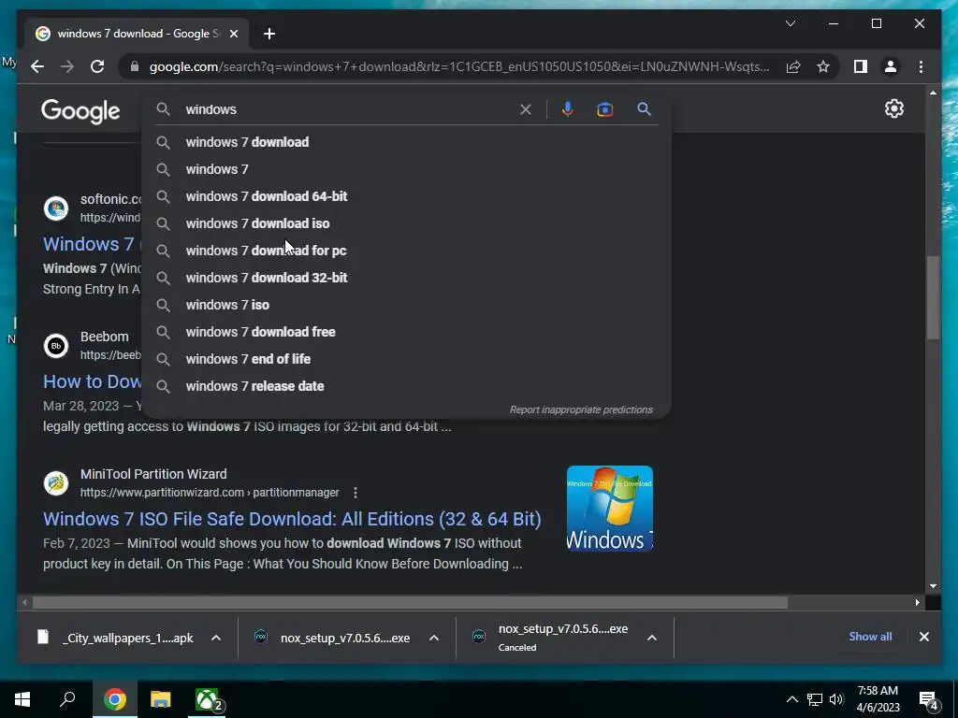Select suggestion windows 7 download for pc
Screen dimensions: 958x718
pos(406,251)
